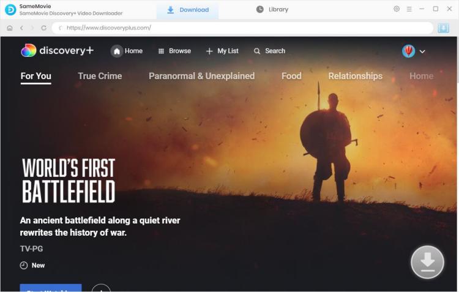Open the Browse menu
This screenshot has height=292, width=459.
tap(174, 51)
